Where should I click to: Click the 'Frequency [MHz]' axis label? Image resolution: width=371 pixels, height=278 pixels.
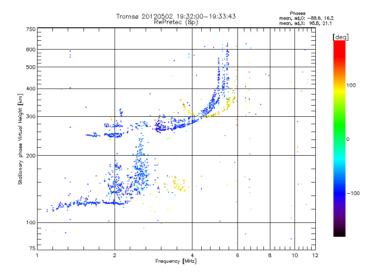pos(176,261)
